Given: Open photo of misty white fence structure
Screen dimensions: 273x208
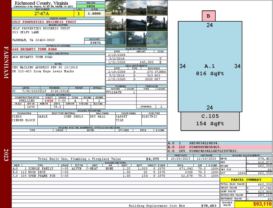Looking at the screenshot, I should pyautogui.click(x=157, y=39).
